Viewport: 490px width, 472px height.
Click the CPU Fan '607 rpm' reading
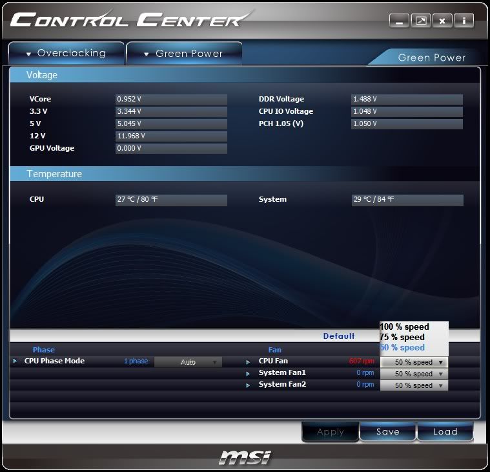point(362,361)
